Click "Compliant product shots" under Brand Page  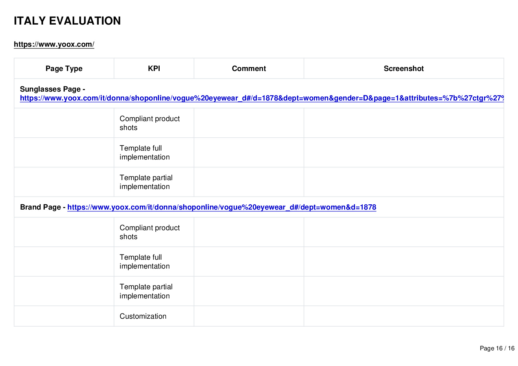tap(150, 232)
